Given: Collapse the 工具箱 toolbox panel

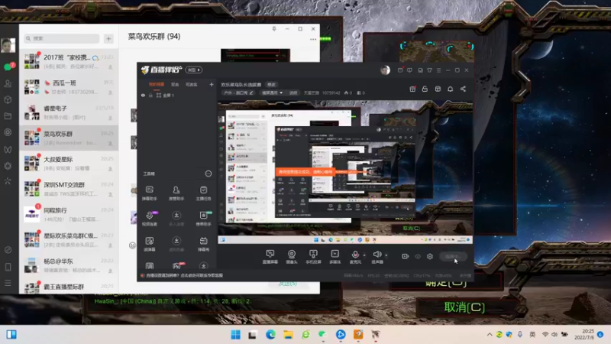Looking at the screenshot, I should 208,174.
